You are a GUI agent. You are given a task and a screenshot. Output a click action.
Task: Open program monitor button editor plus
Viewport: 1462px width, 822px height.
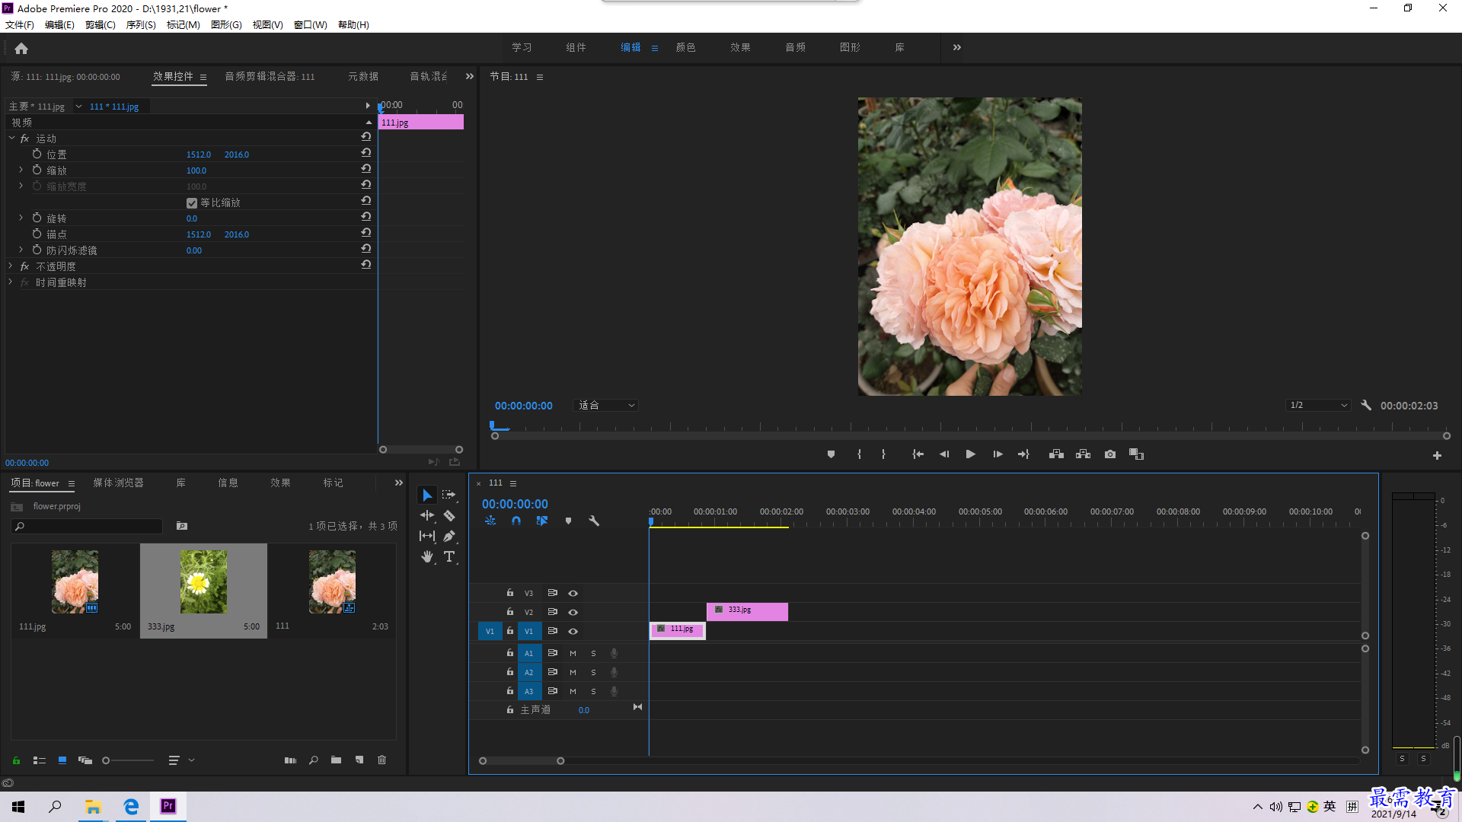click(x=1437, y=456)
